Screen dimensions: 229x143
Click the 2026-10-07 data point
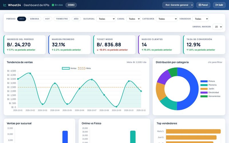pos(92,80)
